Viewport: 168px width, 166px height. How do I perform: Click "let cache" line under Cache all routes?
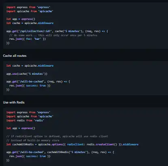pyautogui.click(x=30, y=66)
